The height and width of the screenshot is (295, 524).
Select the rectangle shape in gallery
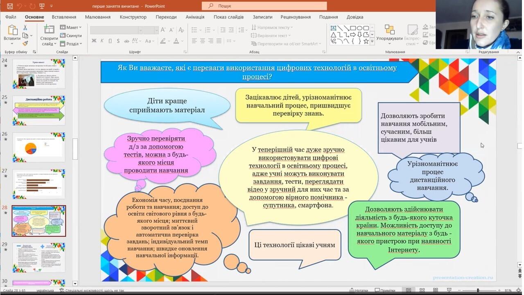click(352, 28)
